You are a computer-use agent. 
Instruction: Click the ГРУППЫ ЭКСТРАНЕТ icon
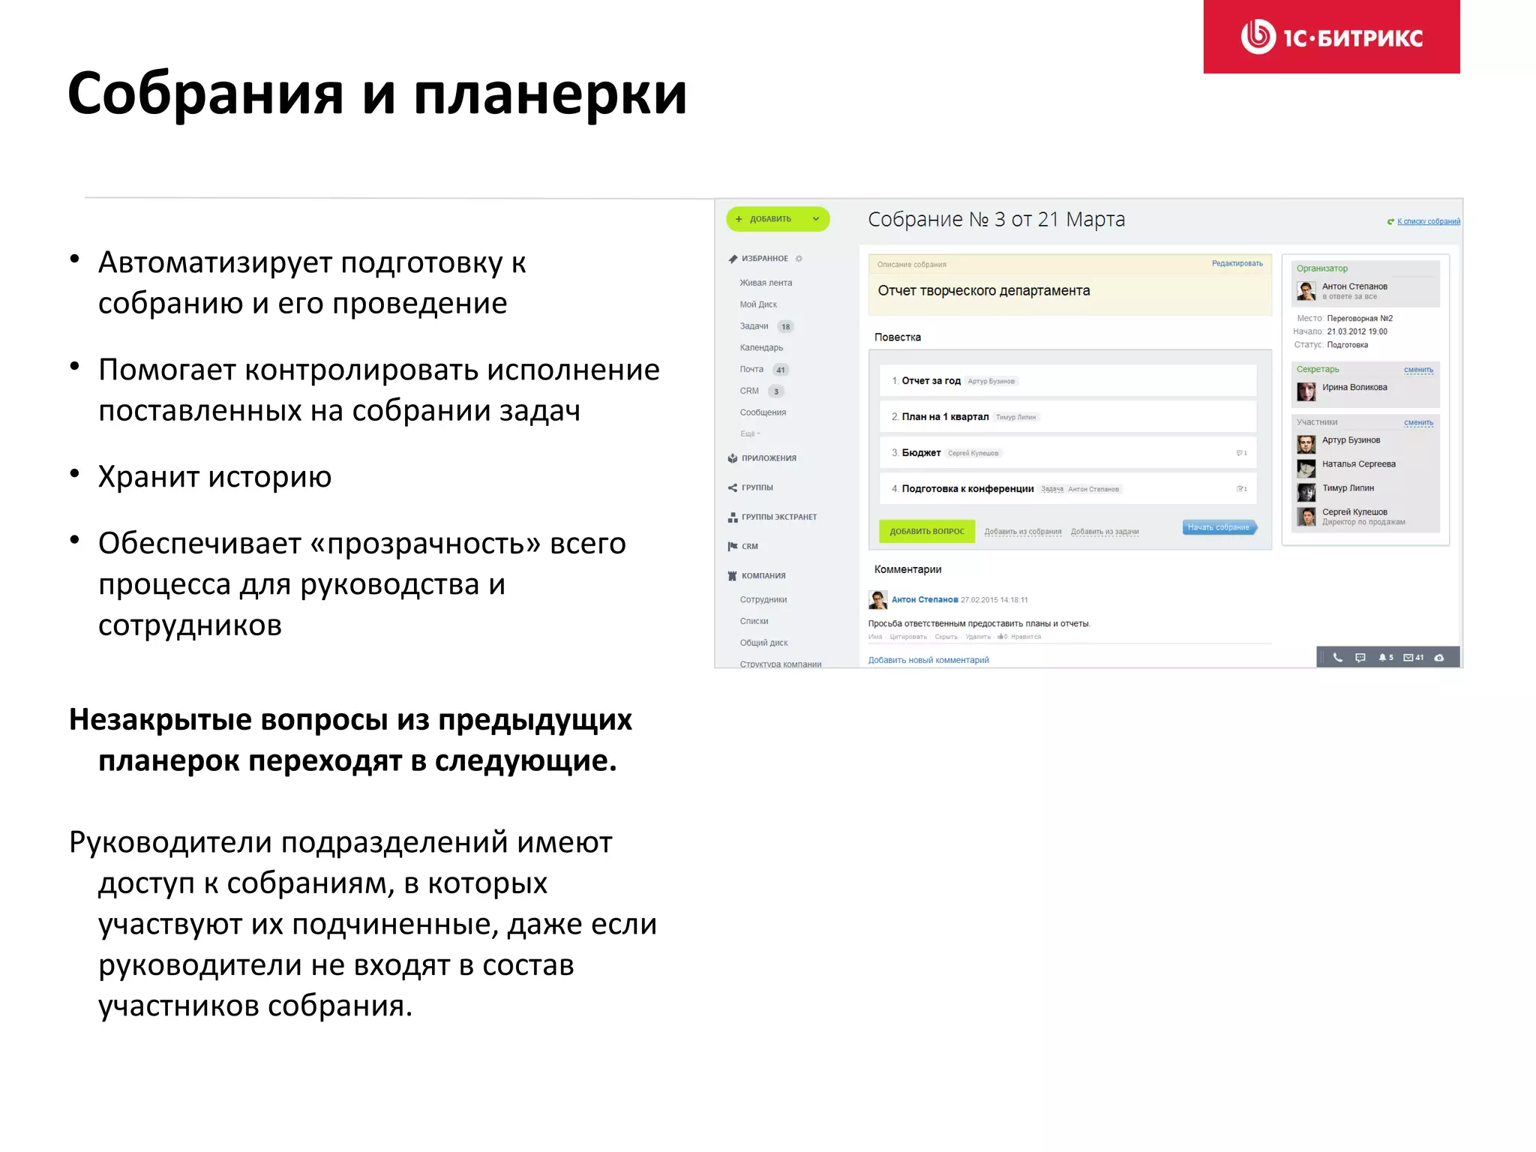(733, 517)
